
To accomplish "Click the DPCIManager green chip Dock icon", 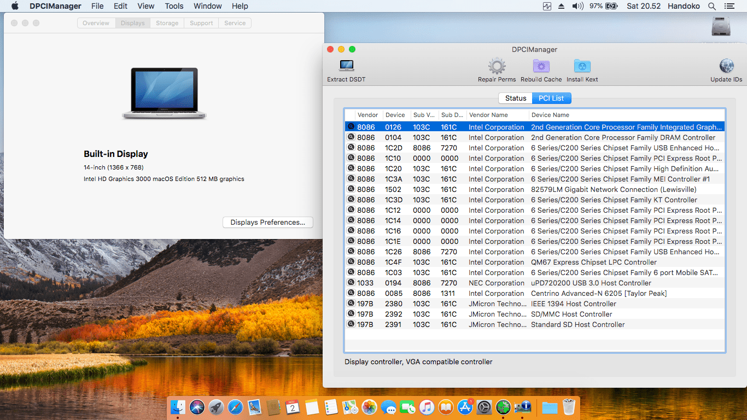I will coord(503,407).
